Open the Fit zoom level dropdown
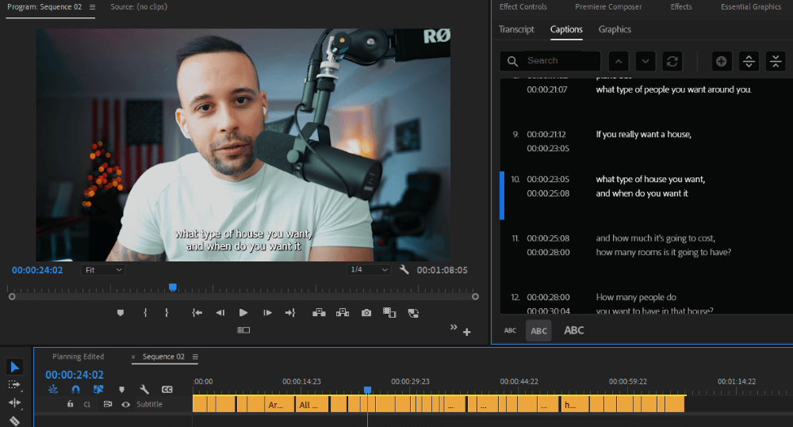Viewport: 793px width, 427px height. tap(102, 270)
